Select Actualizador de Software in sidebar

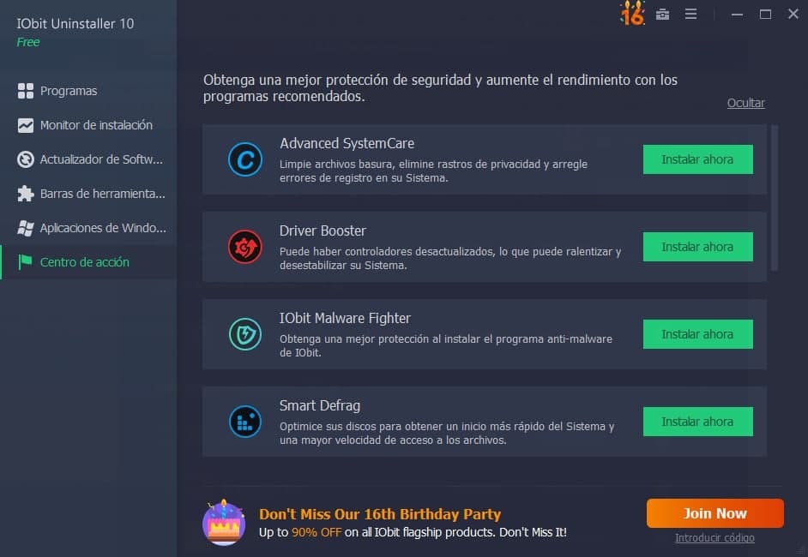tap(88, 159)
